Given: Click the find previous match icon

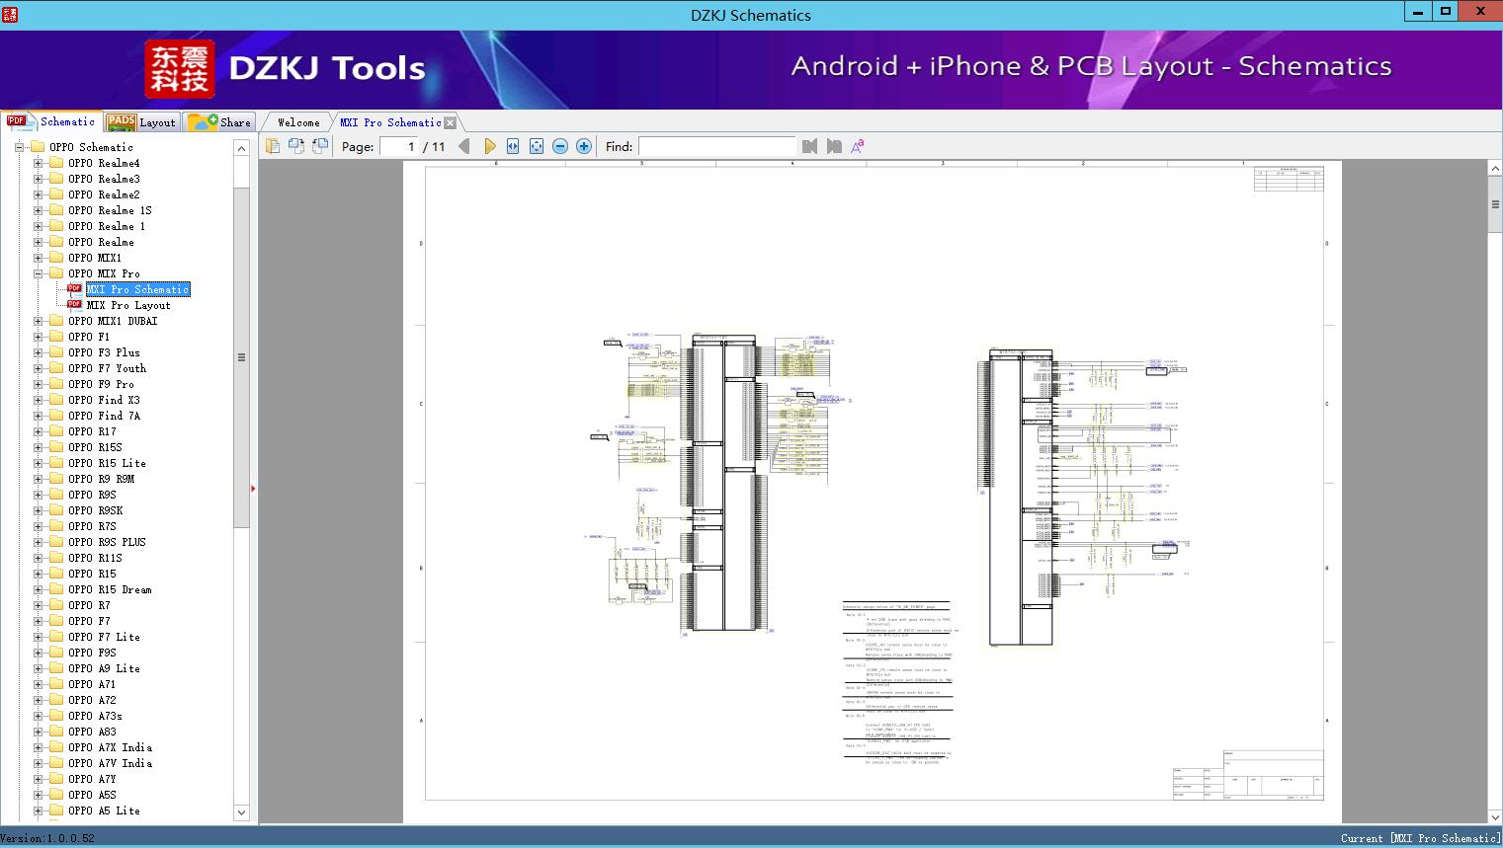Looking at the screenshot, I should tap(809, 145).
